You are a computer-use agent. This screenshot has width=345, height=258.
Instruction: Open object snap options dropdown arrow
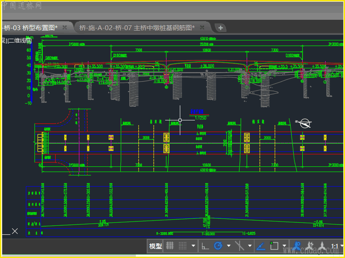tap(285, 246)
